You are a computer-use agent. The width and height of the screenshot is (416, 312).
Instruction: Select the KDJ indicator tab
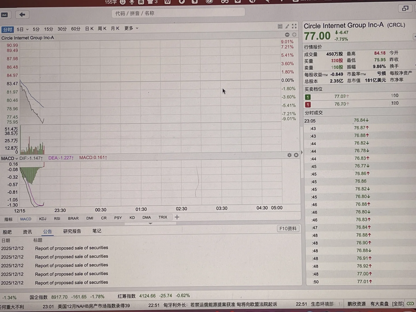[43, 219]
